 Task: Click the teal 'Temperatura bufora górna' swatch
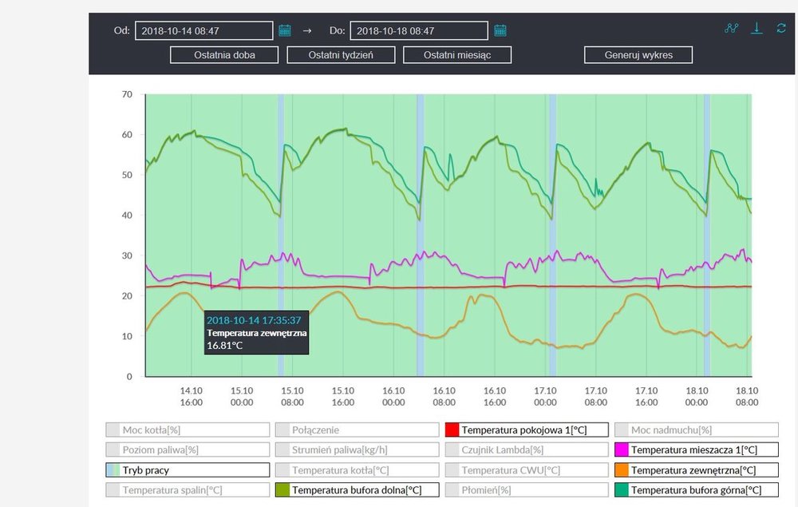pyautogui.click(x=622, y=490)
